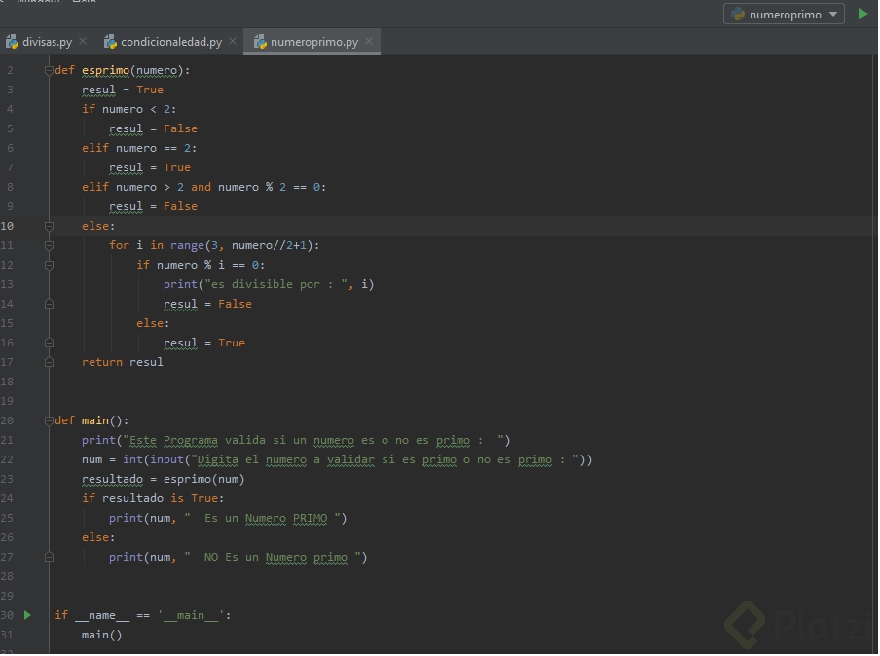
Task: Click the main() call on line 31
Action: coord(101,635)
